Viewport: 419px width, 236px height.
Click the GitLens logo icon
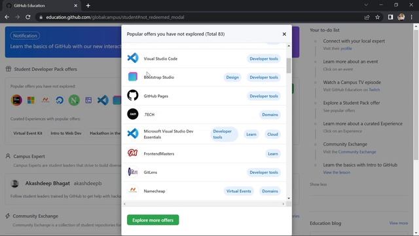pos(133,172)
